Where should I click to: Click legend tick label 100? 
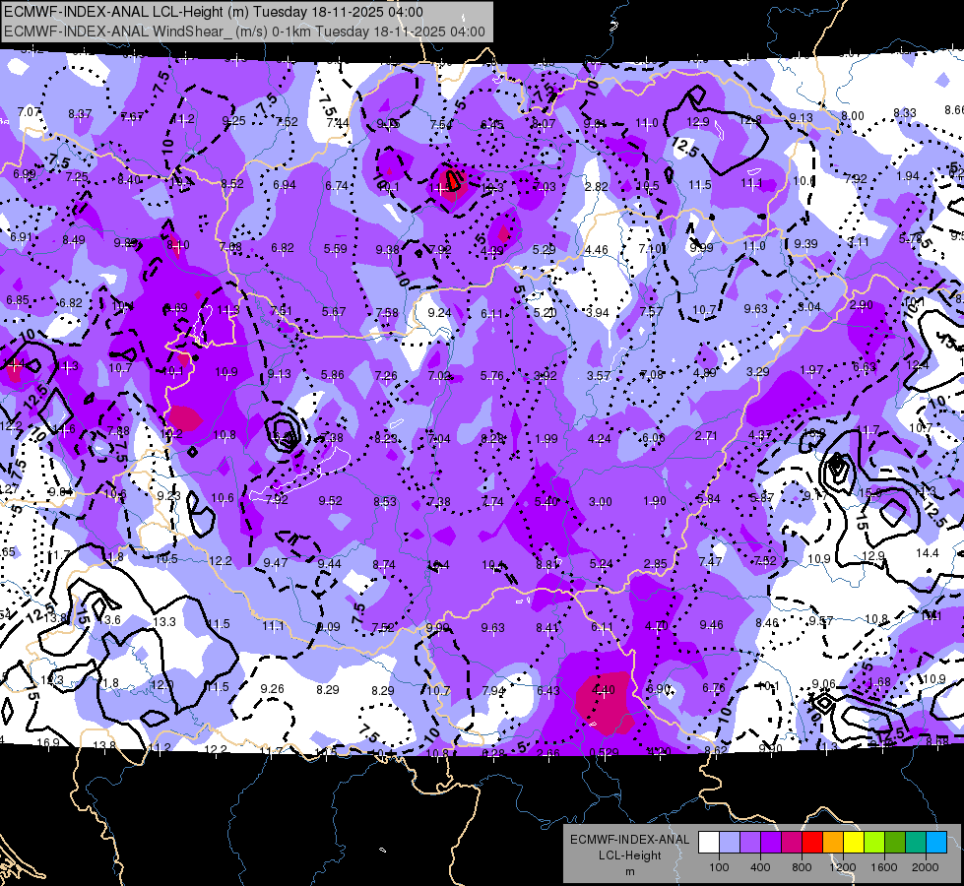(x=719, y=867)
